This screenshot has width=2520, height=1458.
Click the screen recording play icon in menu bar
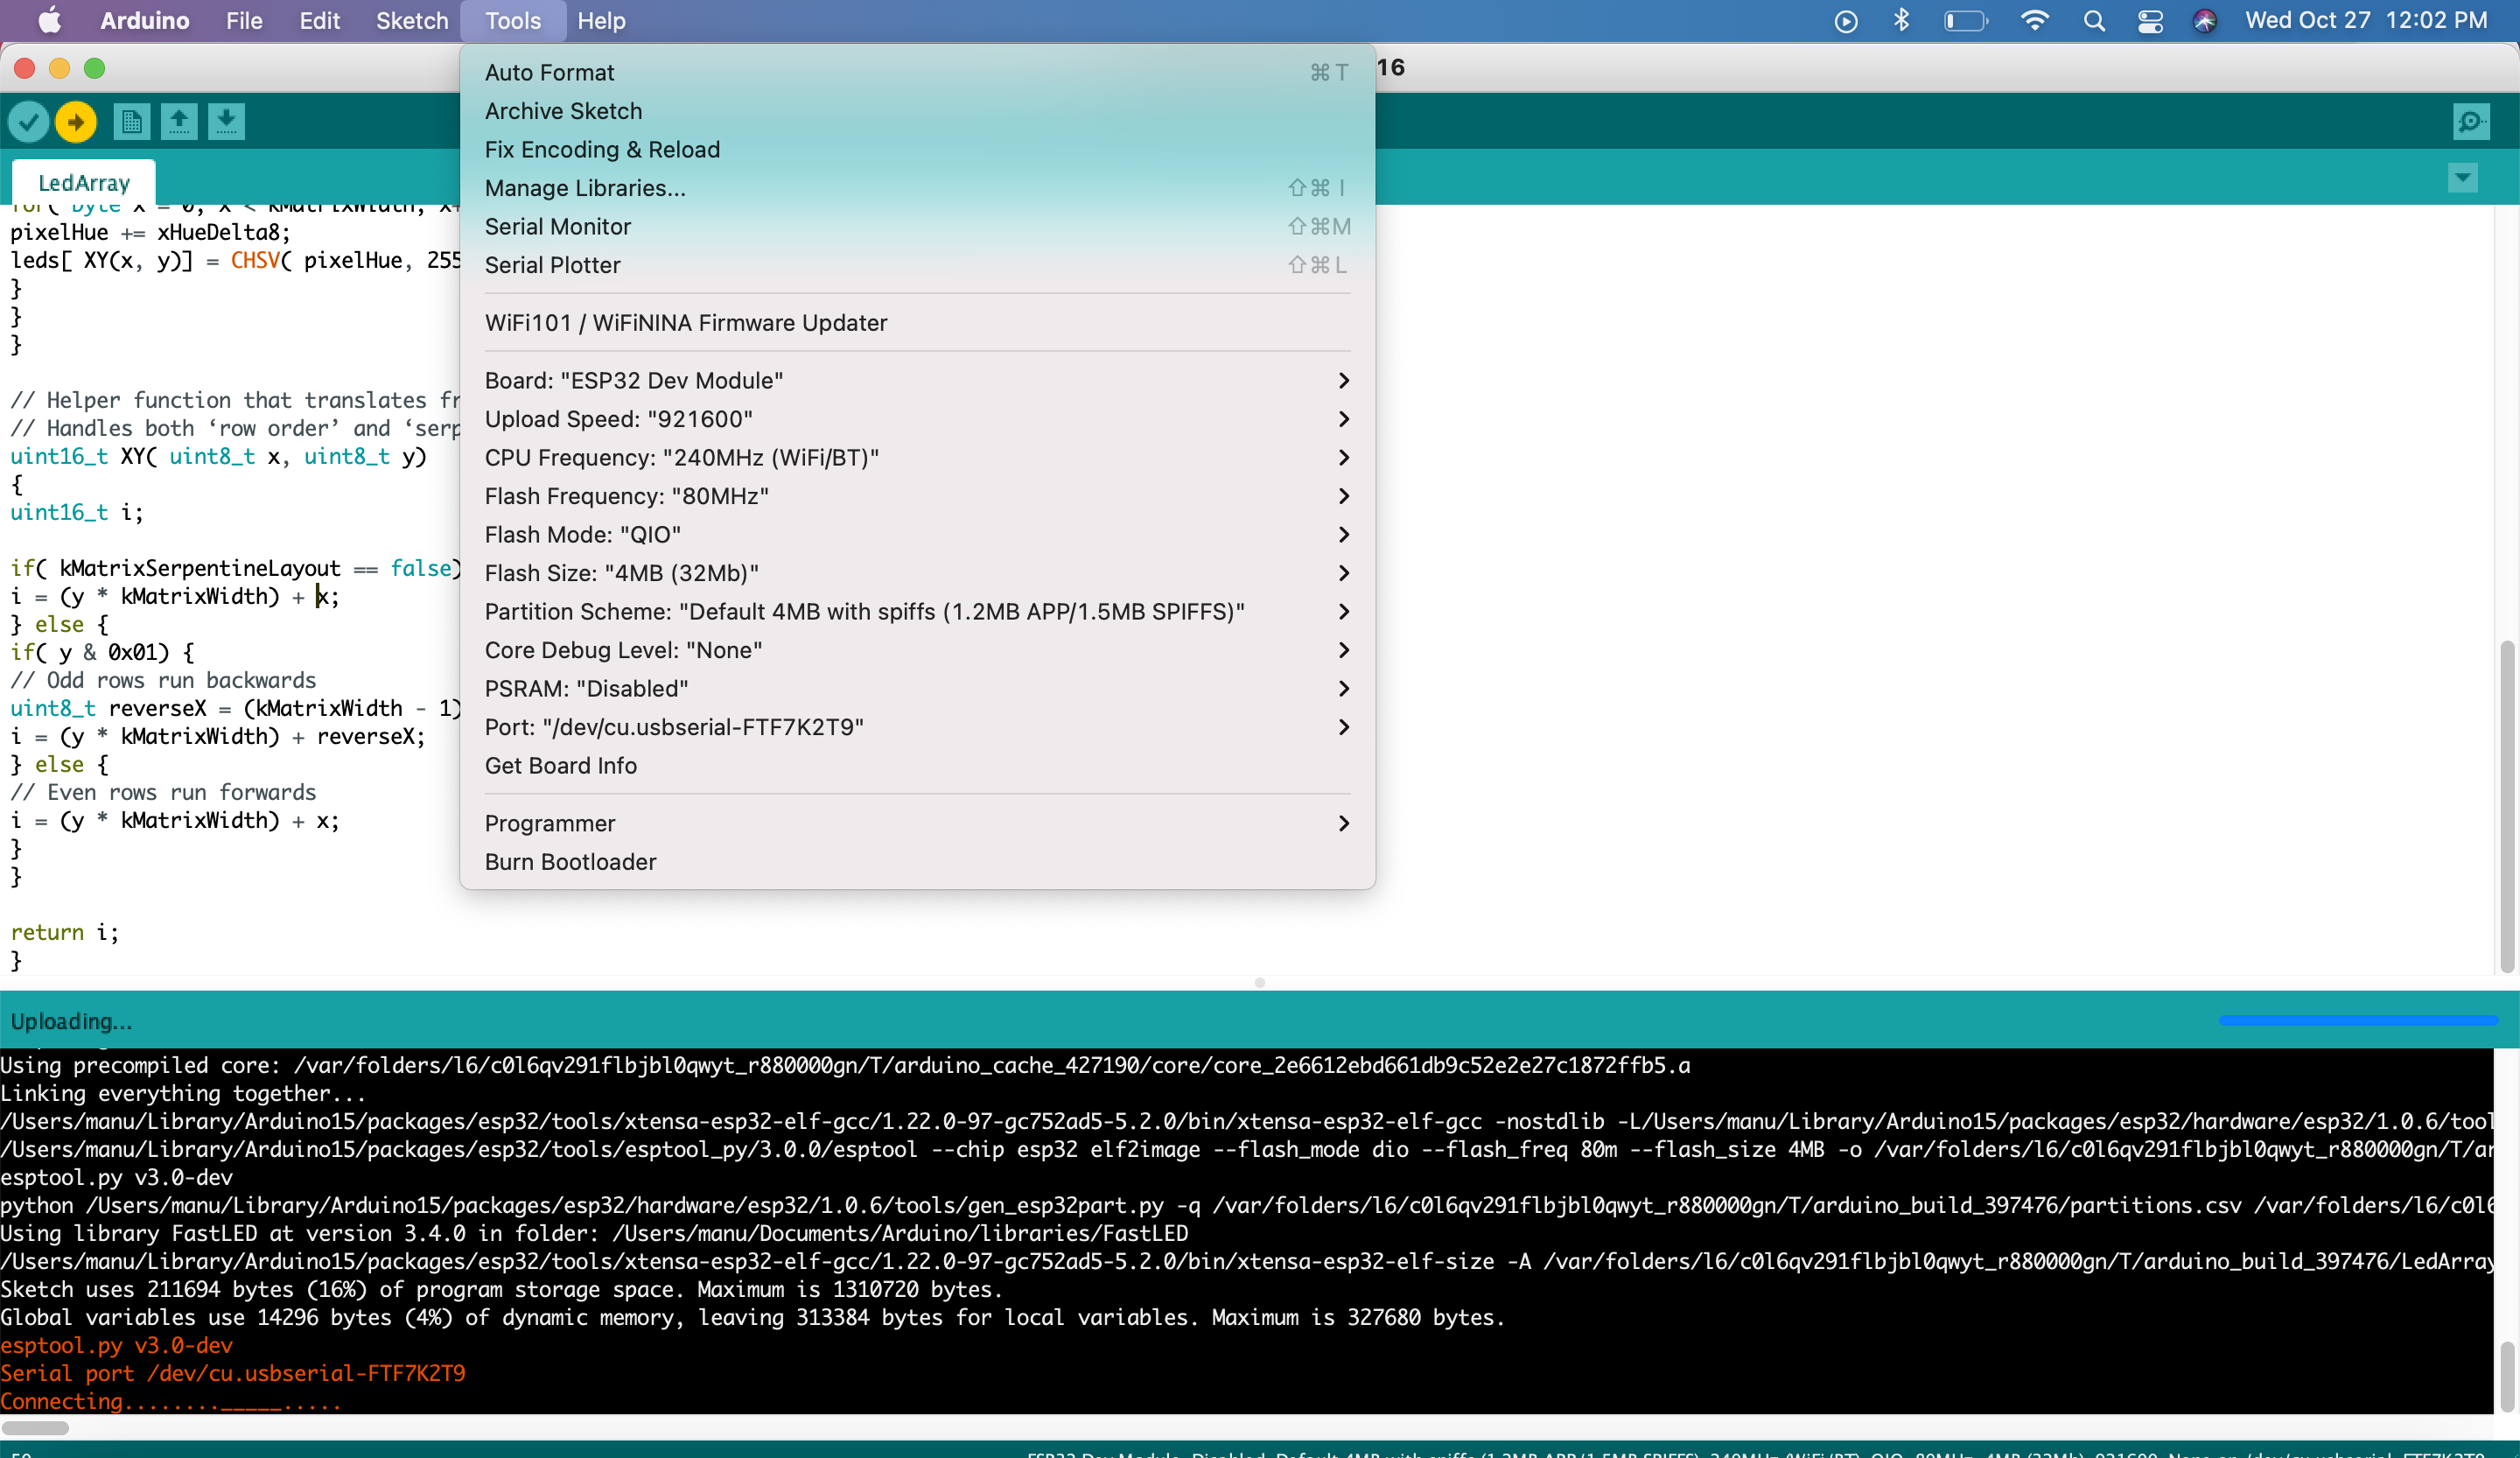click(1846, 20)
